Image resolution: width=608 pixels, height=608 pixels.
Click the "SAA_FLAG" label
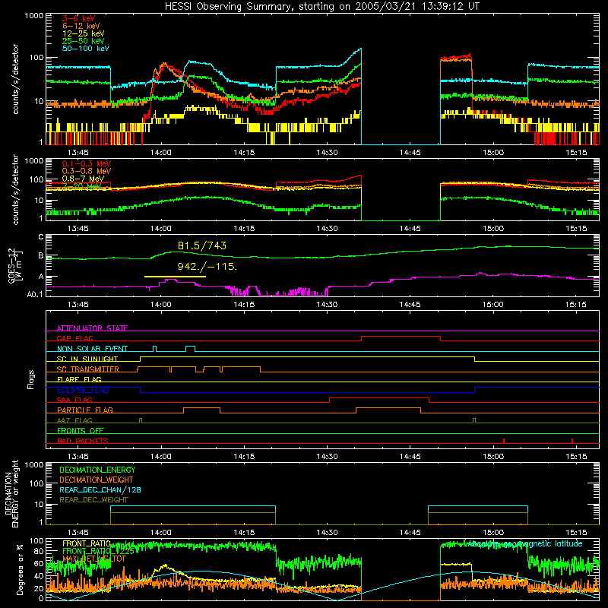[x=74, y=400]
